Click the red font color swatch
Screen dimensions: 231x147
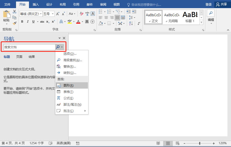(78, 22)
